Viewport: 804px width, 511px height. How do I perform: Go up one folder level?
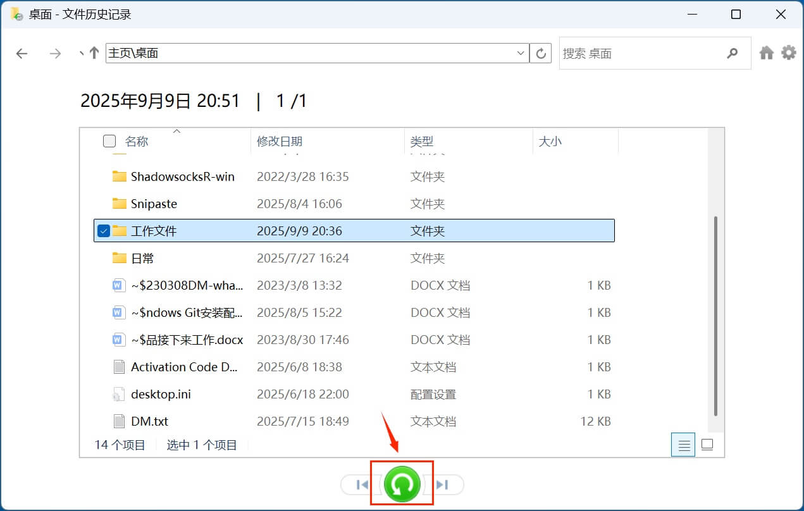(94, 54)
